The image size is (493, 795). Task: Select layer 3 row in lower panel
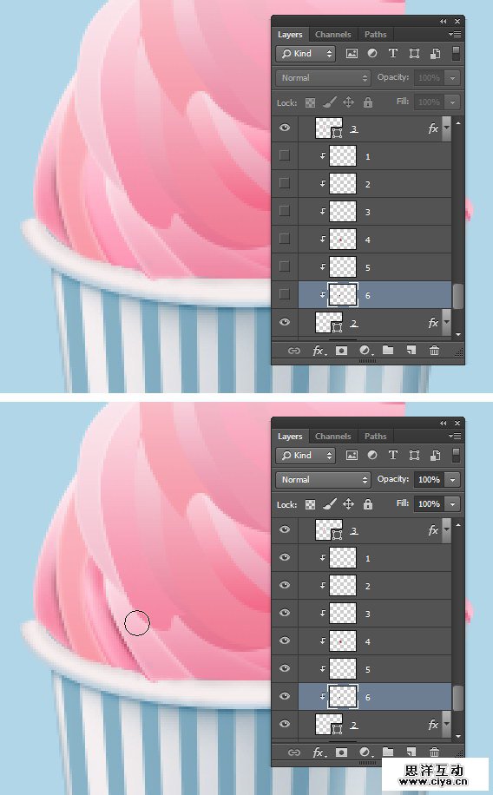pyautogui.click(x=374, y=614)
